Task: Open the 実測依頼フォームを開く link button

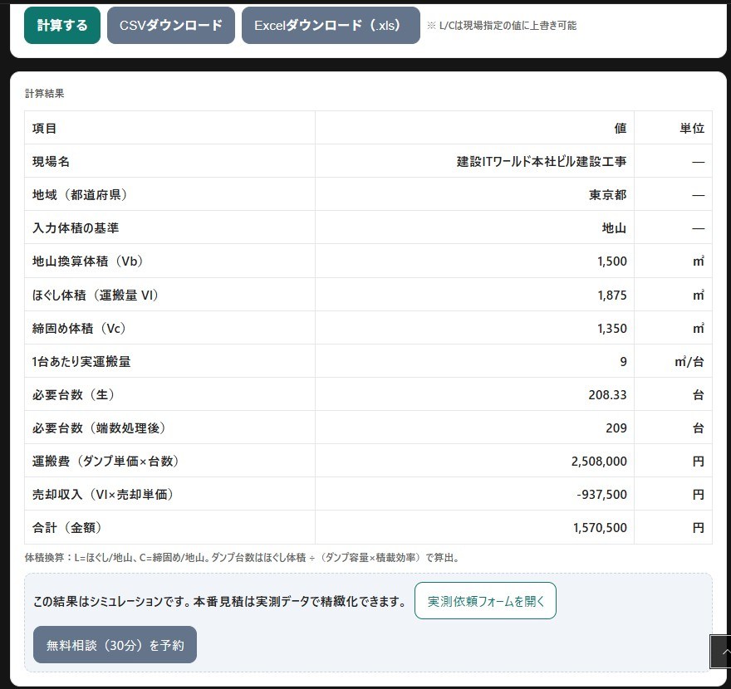Action: 485,600
